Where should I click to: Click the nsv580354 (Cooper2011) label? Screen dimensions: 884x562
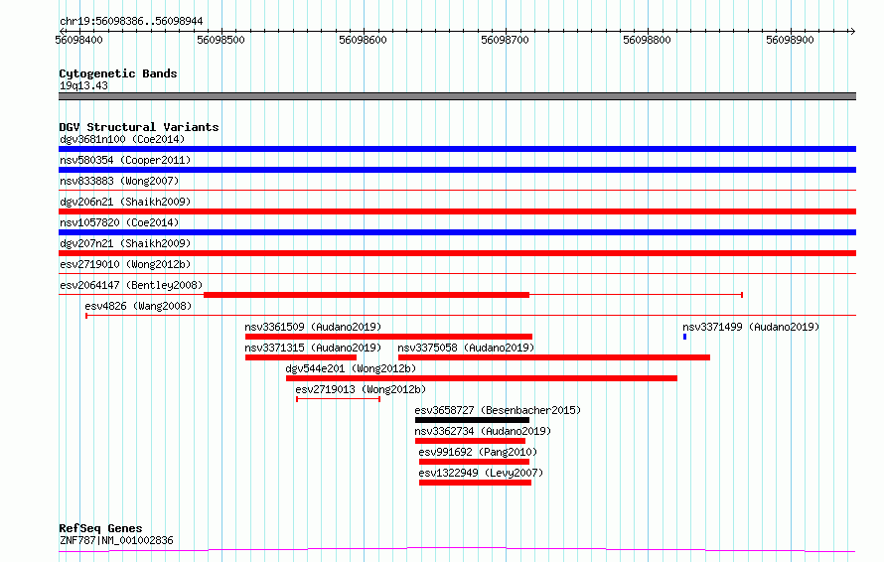(x=125, y=160)
